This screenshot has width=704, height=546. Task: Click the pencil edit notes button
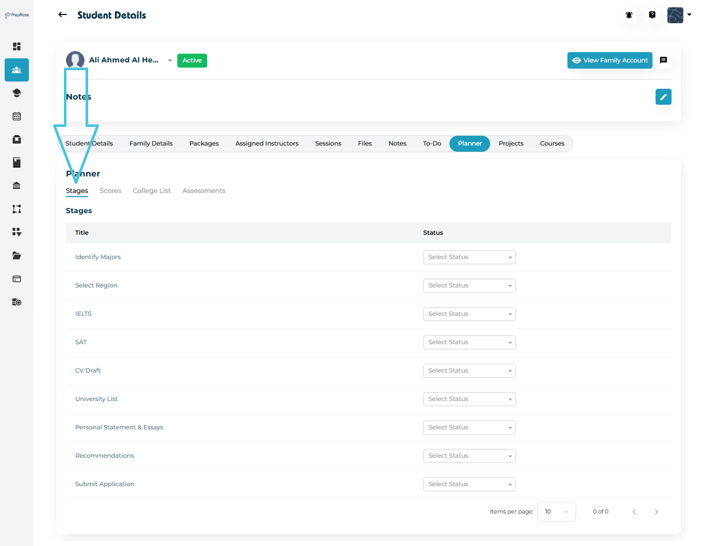tap(663, 97)
